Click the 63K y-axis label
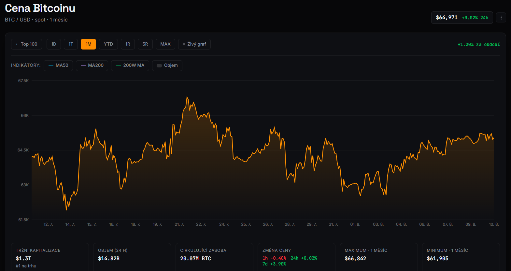 [x=25, y=185]
